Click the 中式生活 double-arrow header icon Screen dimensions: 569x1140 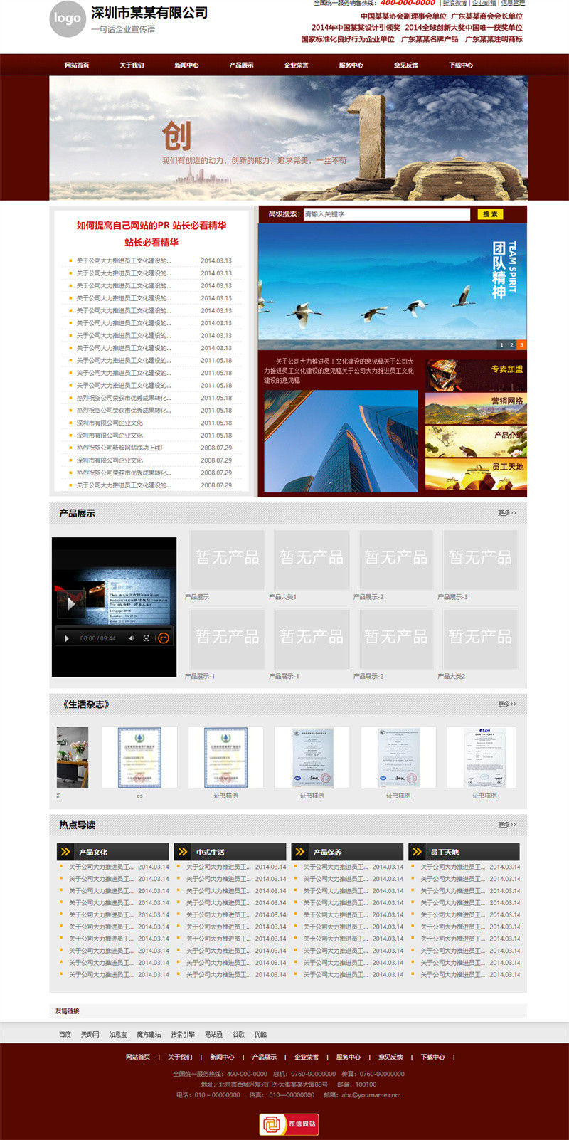[183, 852]
